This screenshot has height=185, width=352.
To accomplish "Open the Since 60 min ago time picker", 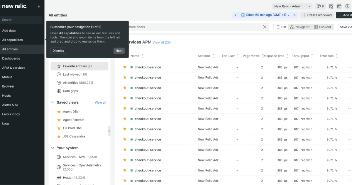I will (265, 15).
